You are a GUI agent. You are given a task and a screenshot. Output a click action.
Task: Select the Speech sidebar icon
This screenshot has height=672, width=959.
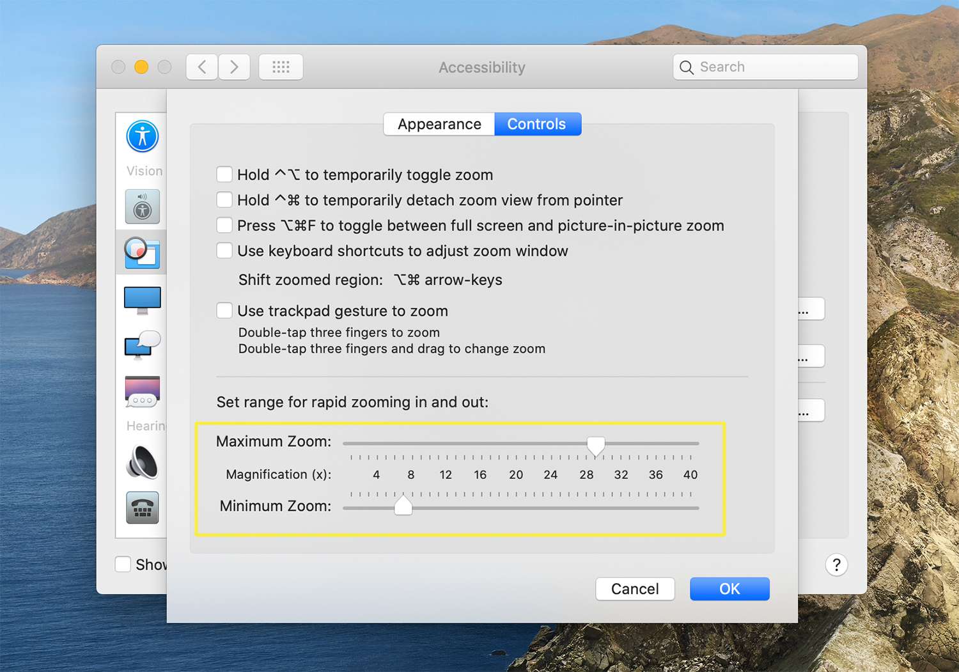click(x=142, y=345)
